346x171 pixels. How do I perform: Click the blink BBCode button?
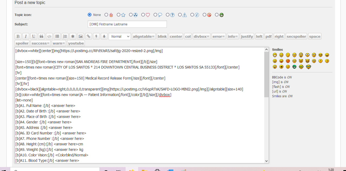(162, 37)
